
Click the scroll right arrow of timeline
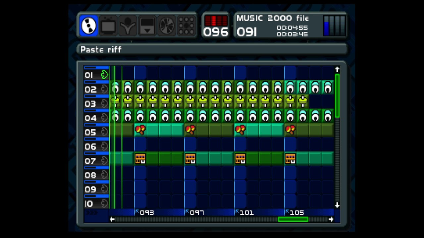point(331,219)
